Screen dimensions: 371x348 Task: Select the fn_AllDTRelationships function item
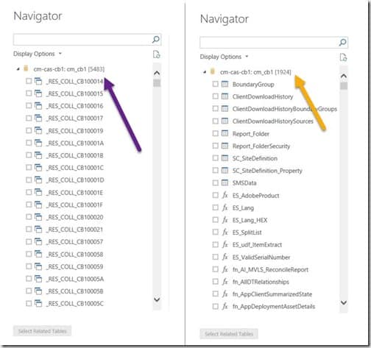[261, 282]
